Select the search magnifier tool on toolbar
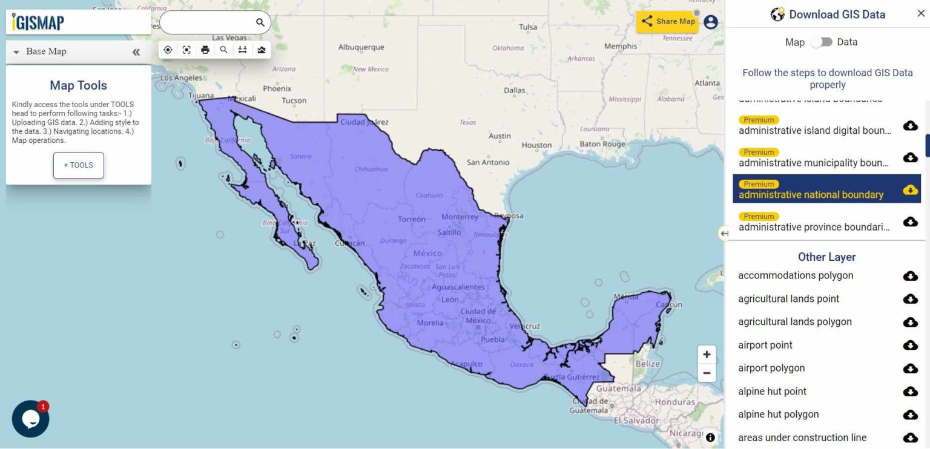The width and height of the screenshot is (930, 449). (x=224, y=50)
